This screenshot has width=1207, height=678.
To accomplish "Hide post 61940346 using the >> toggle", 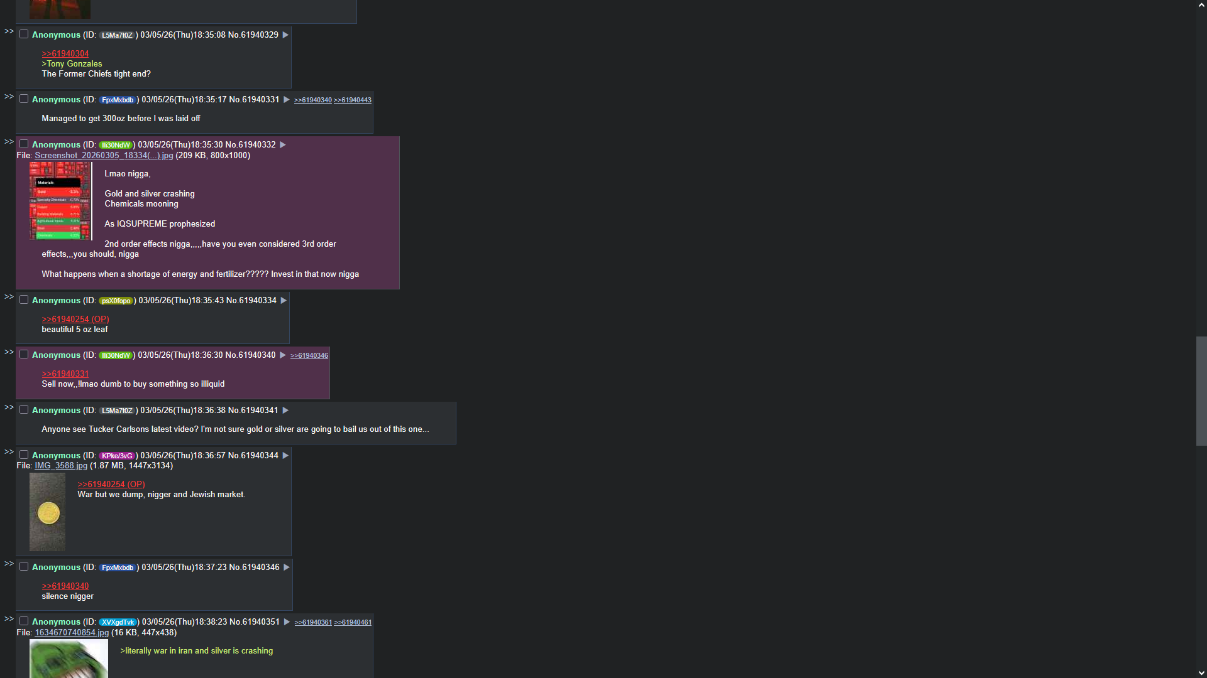I will click(x=9, y=564).
